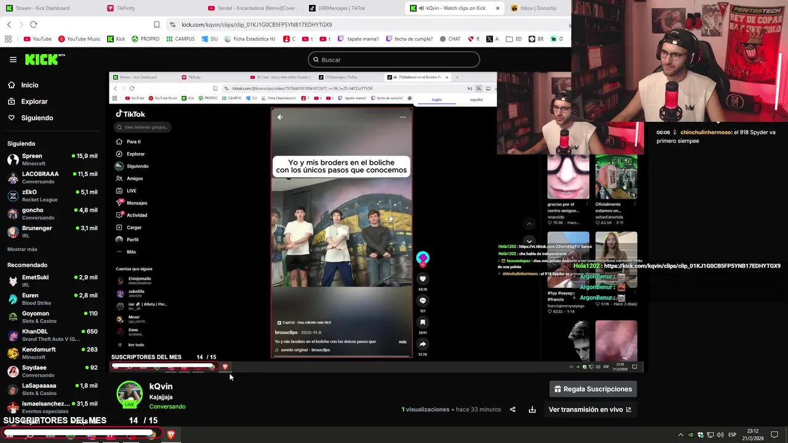The width and height of the screenshot is (788, 443).
Task: Open Brunenger IRL channel
Action: pos(52,231)
